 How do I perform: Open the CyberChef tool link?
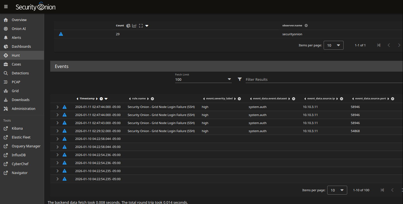[20, 164]
